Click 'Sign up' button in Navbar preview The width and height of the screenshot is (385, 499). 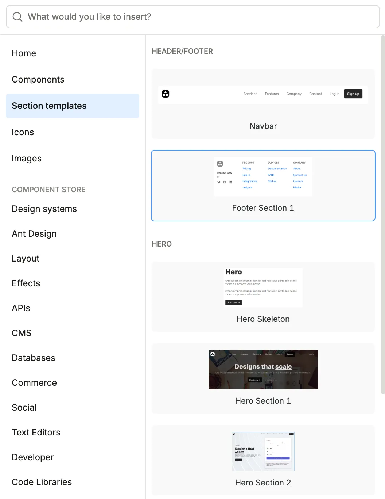pyautogui.click(x=353, y=94)
